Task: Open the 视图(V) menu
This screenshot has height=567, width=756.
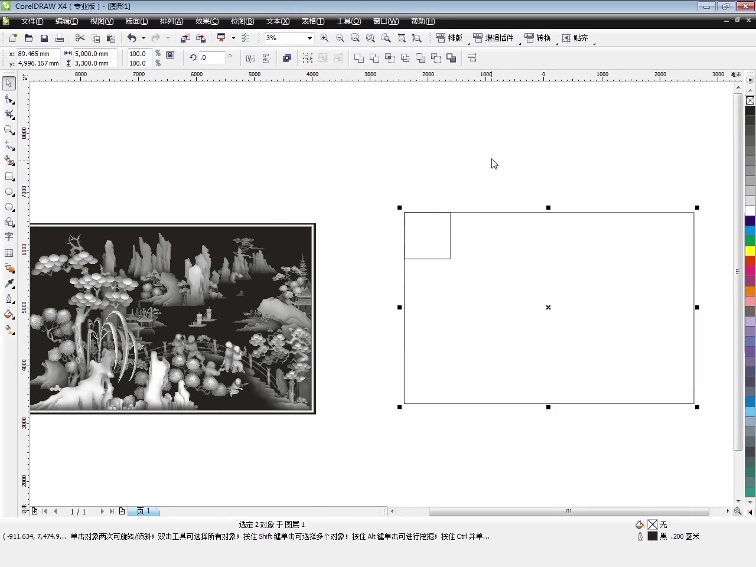Action: pos(102,21)
